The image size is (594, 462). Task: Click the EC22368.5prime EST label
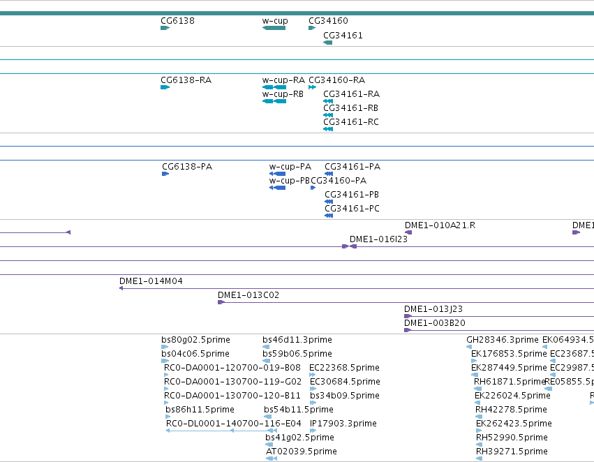coord(344,368)
